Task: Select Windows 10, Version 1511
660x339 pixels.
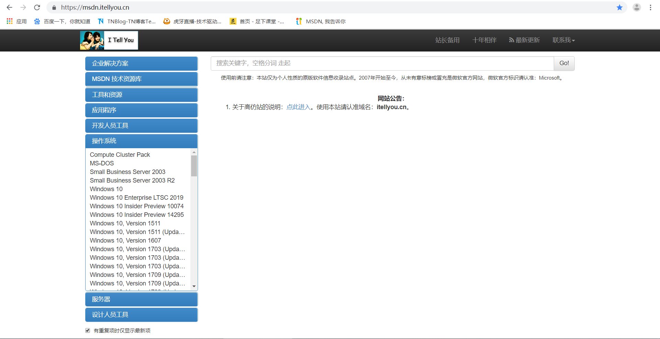Action: tap(125, 223)
